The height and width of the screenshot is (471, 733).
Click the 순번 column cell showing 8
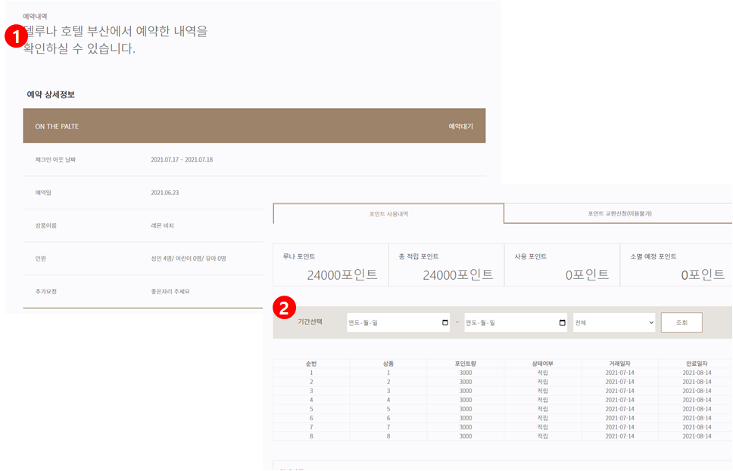point(311,436)
